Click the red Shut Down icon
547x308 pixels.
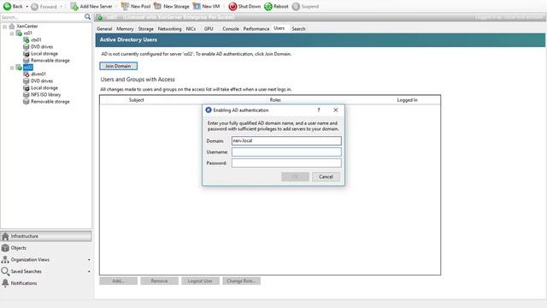(x=232, y=6)
